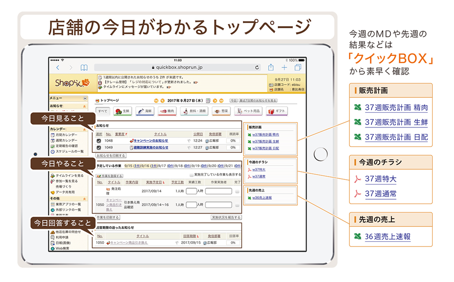Collapse the その他 sidebar section chevron
The width and height of the screenshot is (454, 282).
point(84,199)
